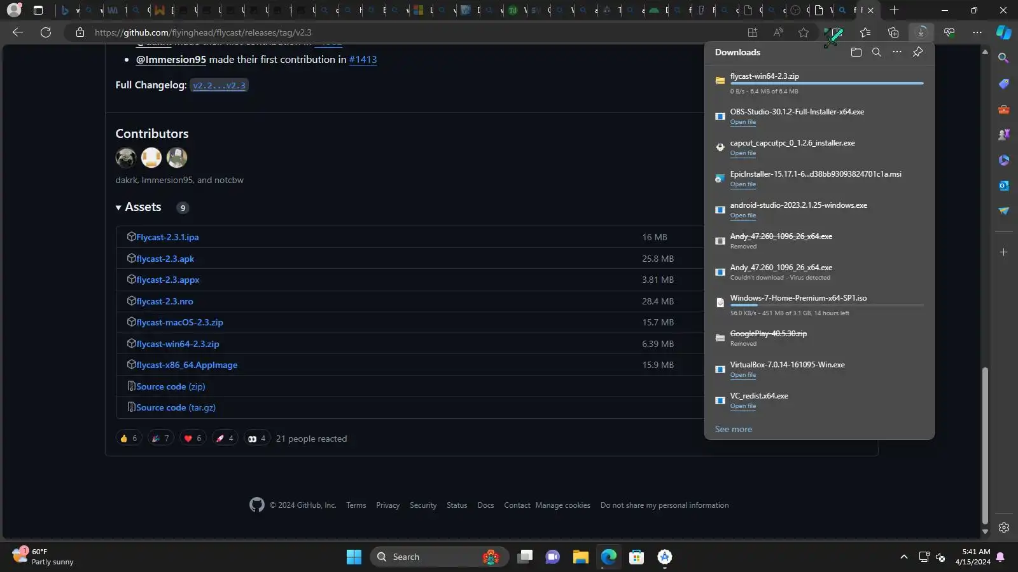Click See more in Downloads panel
This screenshot has width=1018, height=572.
[x=733, y=429]
